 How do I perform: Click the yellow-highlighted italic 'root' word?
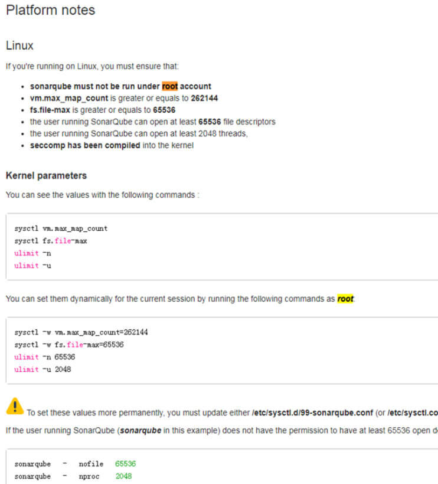(345, 299)
